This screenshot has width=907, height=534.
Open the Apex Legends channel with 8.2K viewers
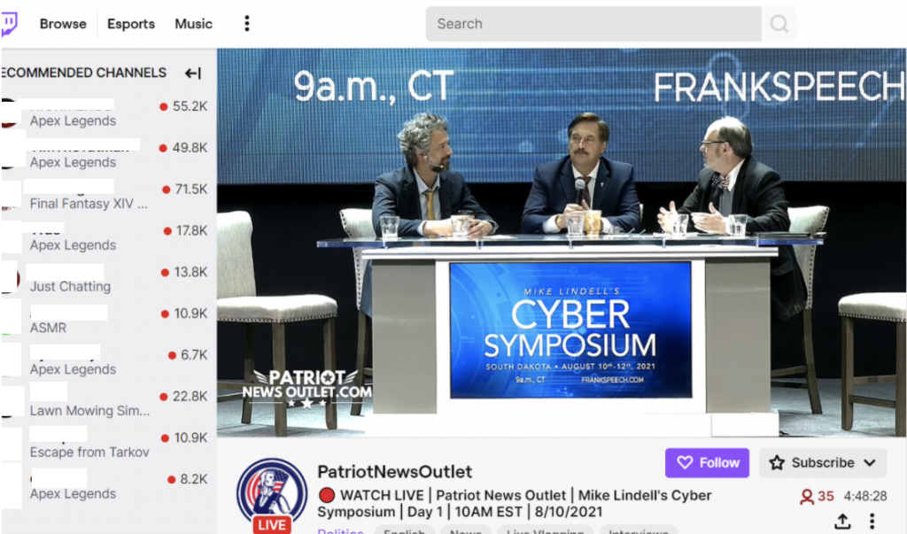[x=107, y=486]
